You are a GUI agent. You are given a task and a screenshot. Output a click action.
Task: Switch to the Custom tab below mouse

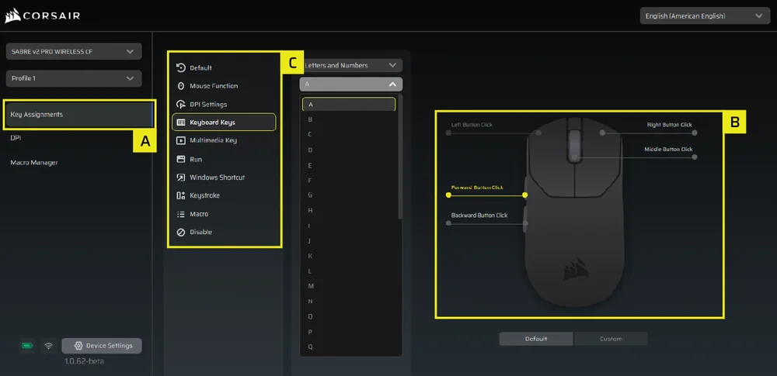(611, 339)
